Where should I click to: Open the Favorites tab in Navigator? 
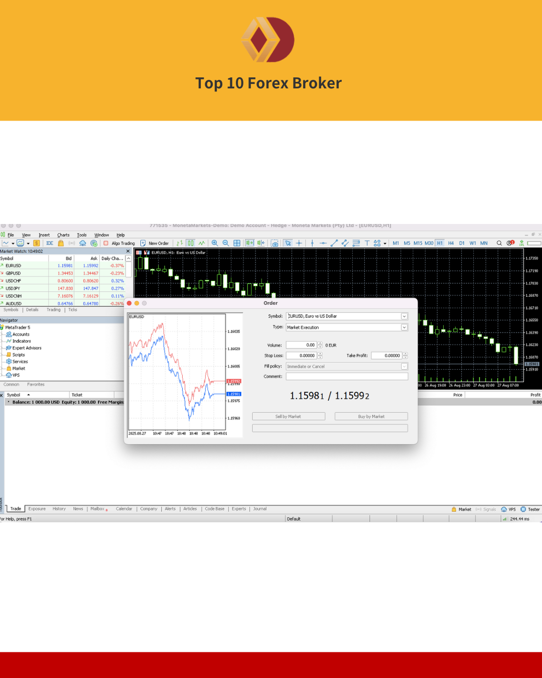click(x=36, y=385)
